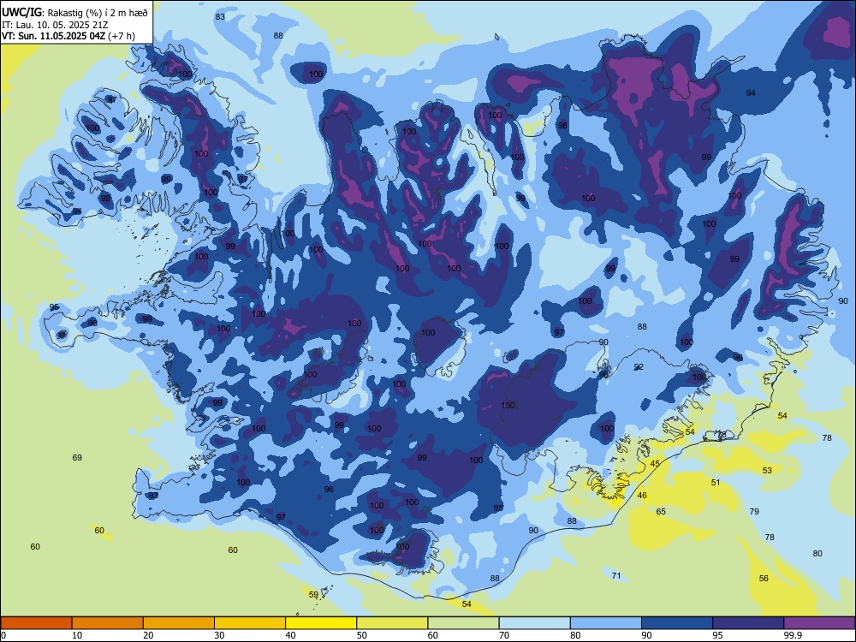
Task: Click the pale blue 70–80 legend swatch
Action: click(534, 623)
